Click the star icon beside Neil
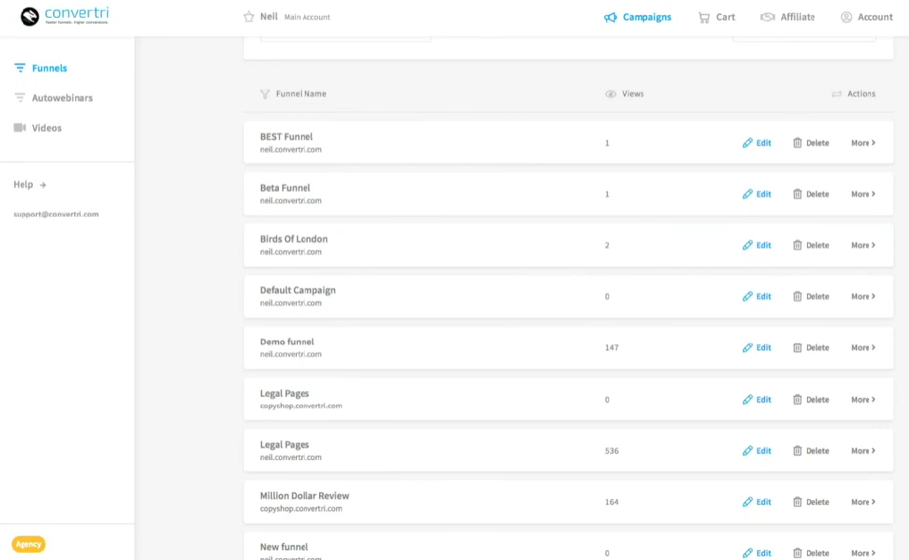The width and height of the screenshot is (909, 560). point(249,17)
